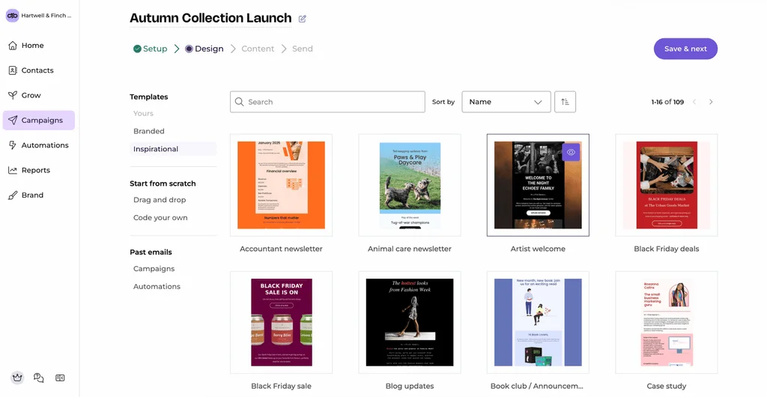Click the 'Animal care newsletter' label
The width and height of the screenshot is (767, 397).
410,249
